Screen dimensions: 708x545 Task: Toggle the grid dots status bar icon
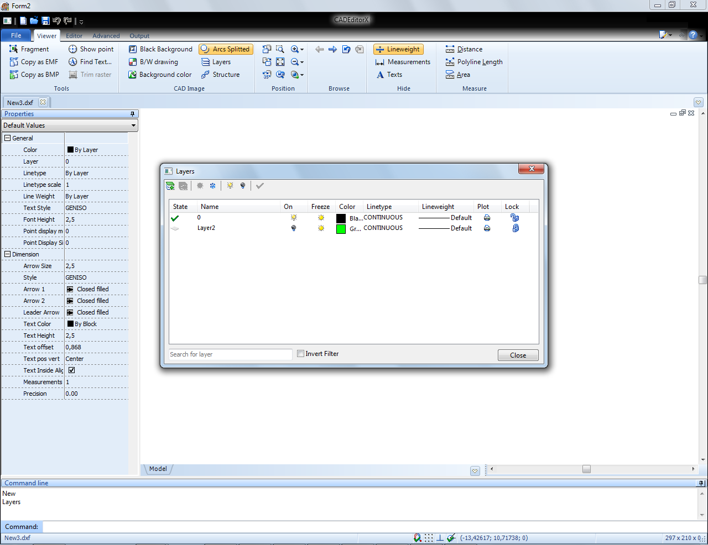429,538
